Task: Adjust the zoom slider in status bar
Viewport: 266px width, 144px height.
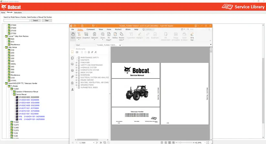Action: (180, 142)
